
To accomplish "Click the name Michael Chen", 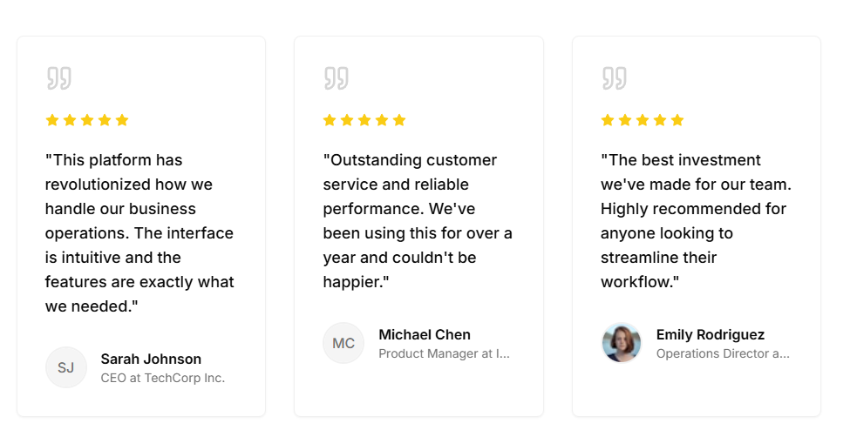I will [x=425, y=334].
